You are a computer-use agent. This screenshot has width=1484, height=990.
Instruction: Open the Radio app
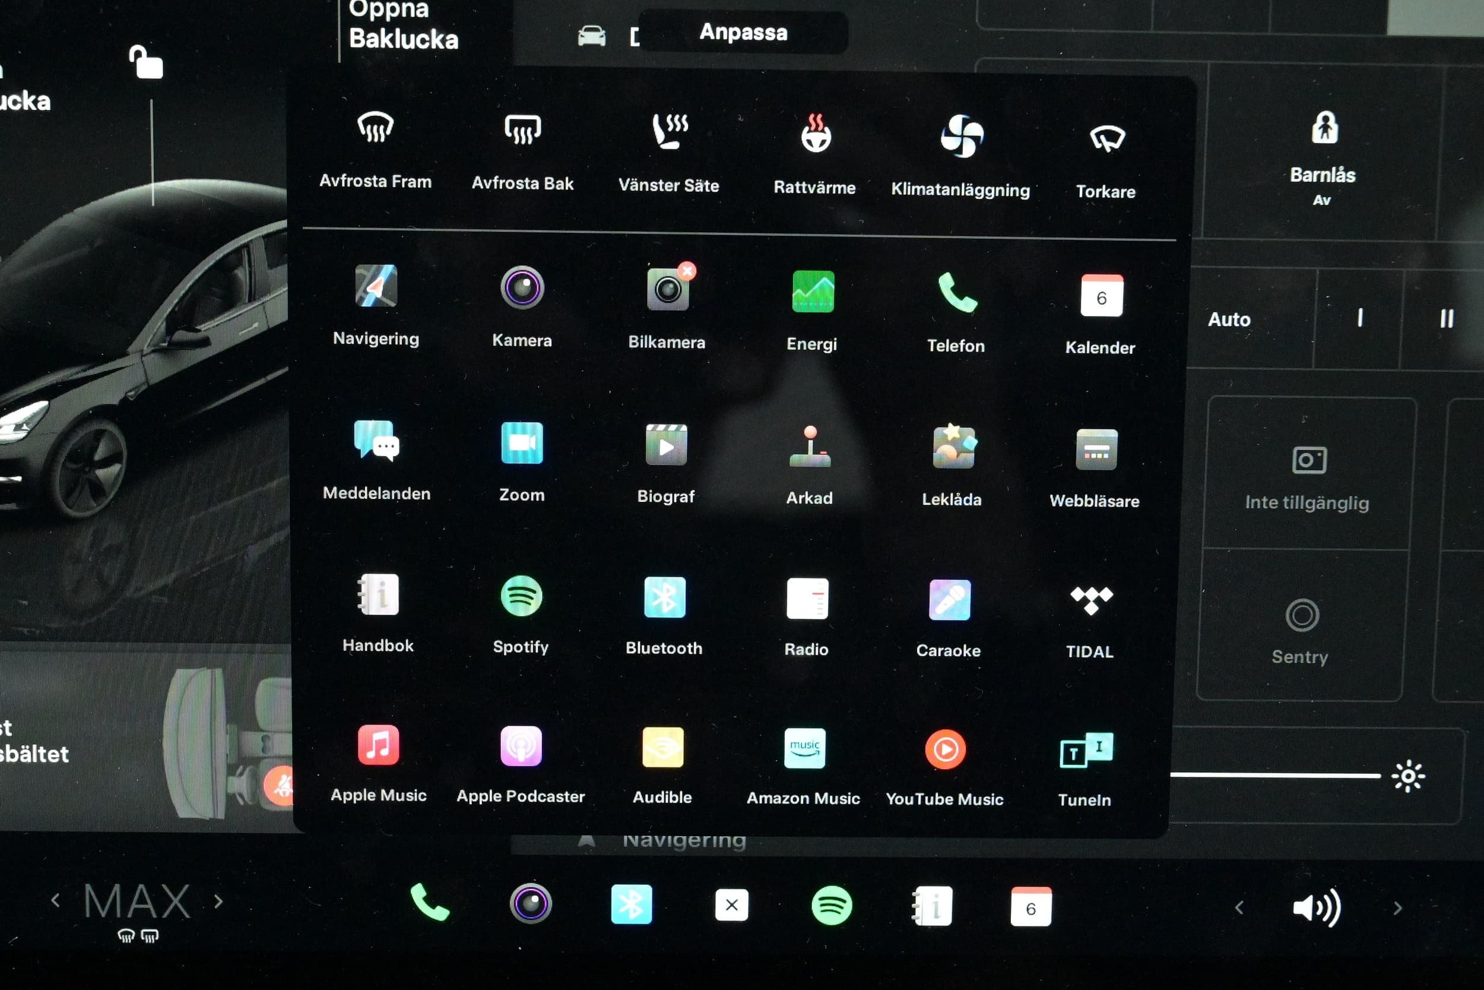807,617
